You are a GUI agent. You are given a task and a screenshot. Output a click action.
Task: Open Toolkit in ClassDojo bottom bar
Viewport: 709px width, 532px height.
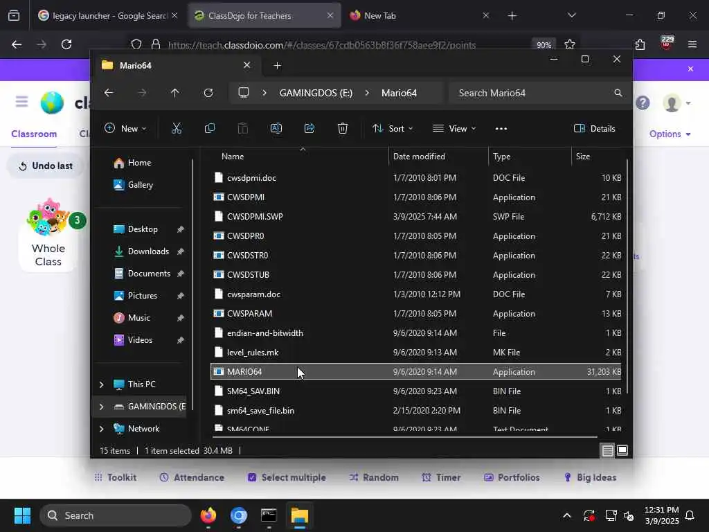[115, 477]
